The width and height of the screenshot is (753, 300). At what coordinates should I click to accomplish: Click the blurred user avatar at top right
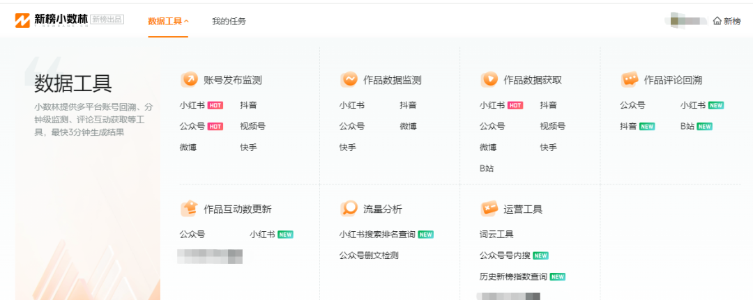[686, 21]
